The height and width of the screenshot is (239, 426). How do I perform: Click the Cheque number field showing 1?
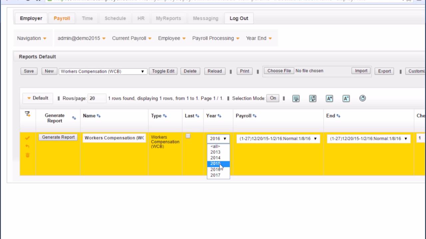(x=421, y=138)
